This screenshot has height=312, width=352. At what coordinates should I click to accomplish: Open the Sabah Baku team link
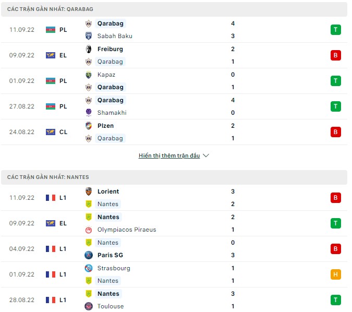tap(115, 36)
